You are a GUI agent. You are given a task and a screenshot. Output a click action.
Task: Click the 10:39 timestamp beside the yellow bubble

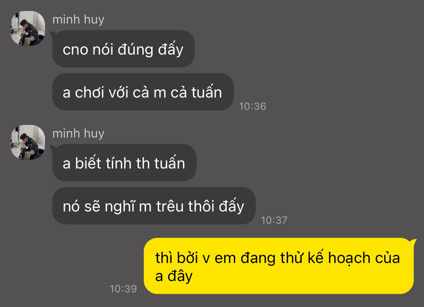[123, 289]
